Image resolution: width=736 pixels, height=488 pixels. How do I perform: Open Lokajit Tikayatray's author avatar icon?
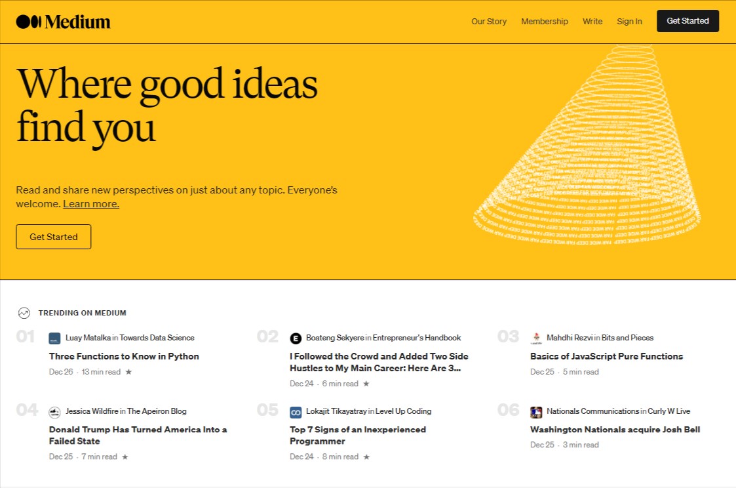point(296,413)
